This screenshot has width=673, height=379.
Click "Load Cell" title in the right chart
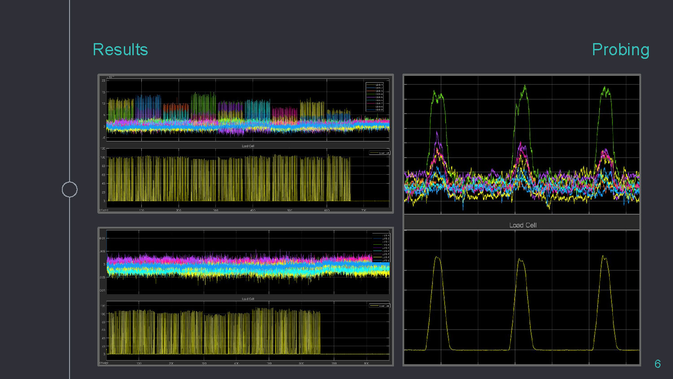point(523,225)
